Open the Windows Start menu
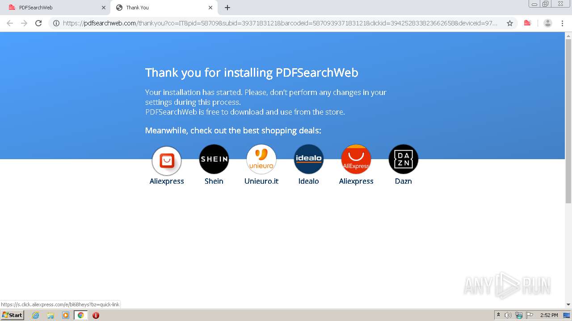The width and height of the screenshot is (572, 321). [x=13, y=315]
